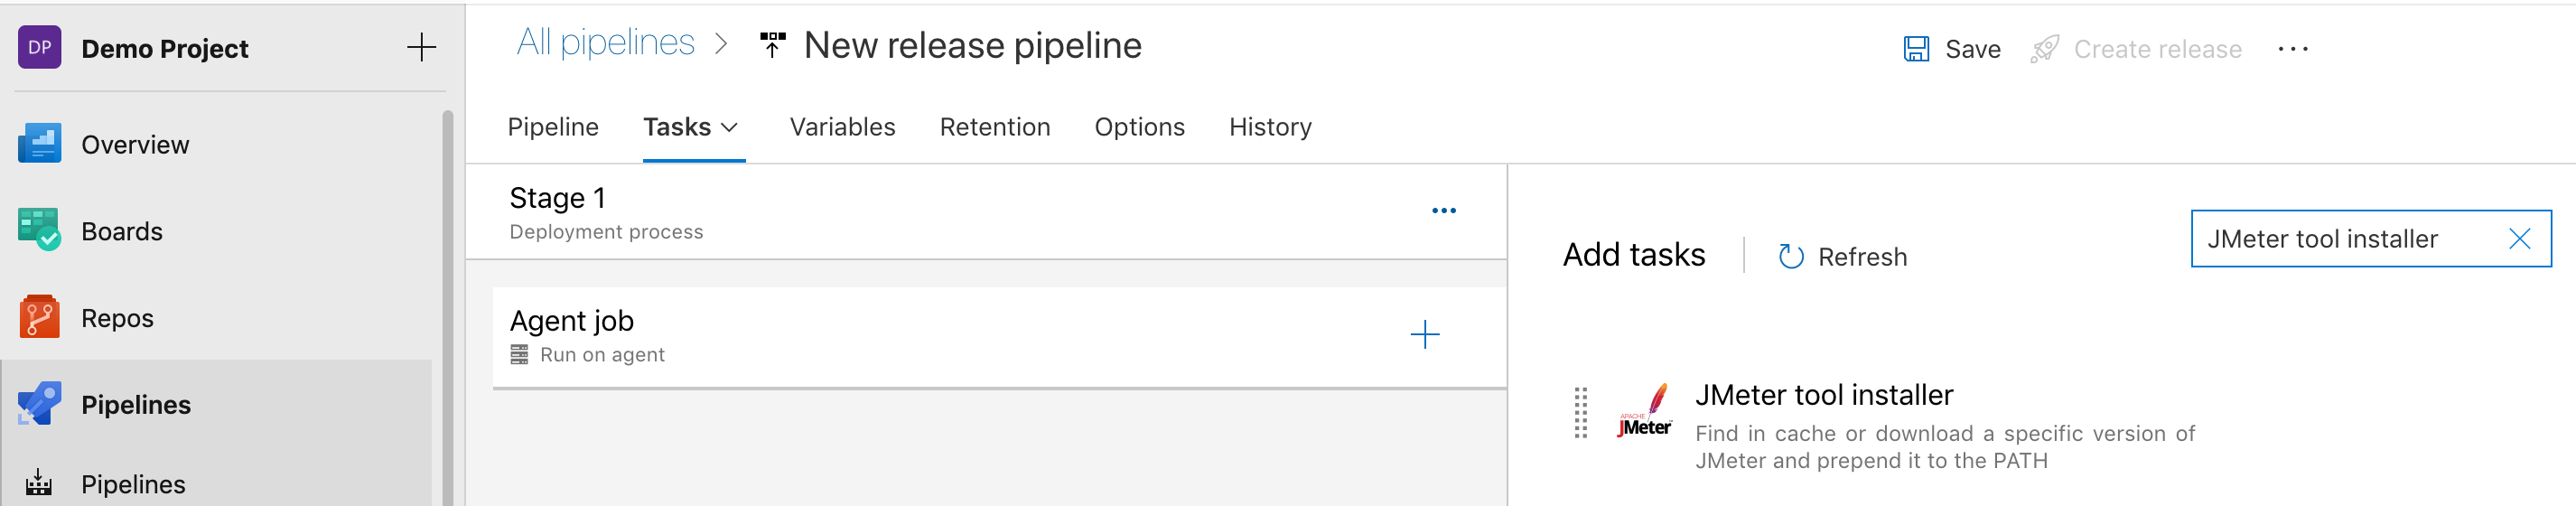Grab the JMeter task drag handle
Viewport: 2576px width, 506px height.
[x=1580, y=412]
